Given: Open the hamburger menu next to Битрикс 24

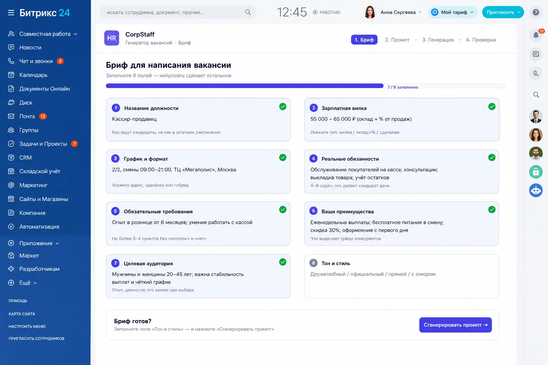Looking at the screenshot, I should (11, 13).
